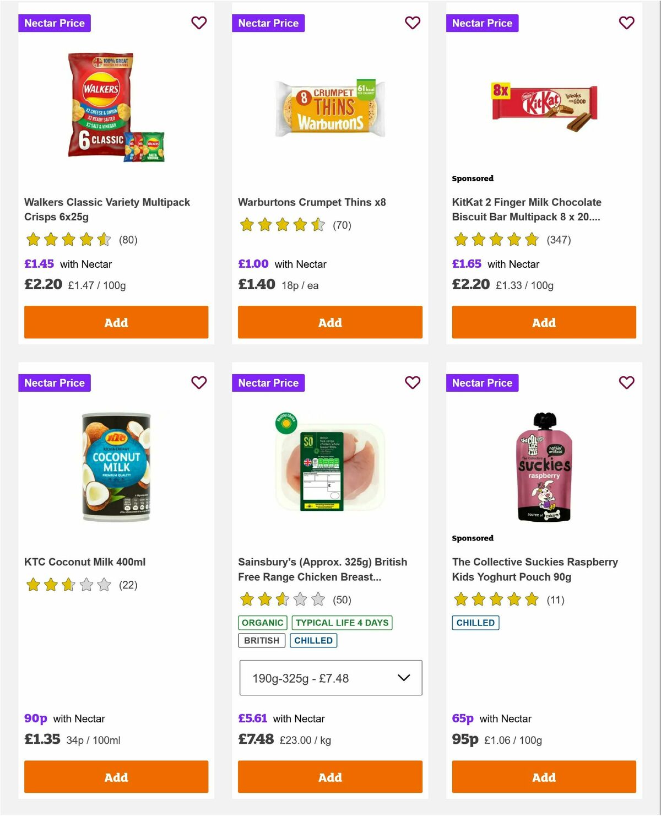Click the star rating for KTC Coconut Milk
Viewport: 661px width, 816px height.
(x=66, y=585)
